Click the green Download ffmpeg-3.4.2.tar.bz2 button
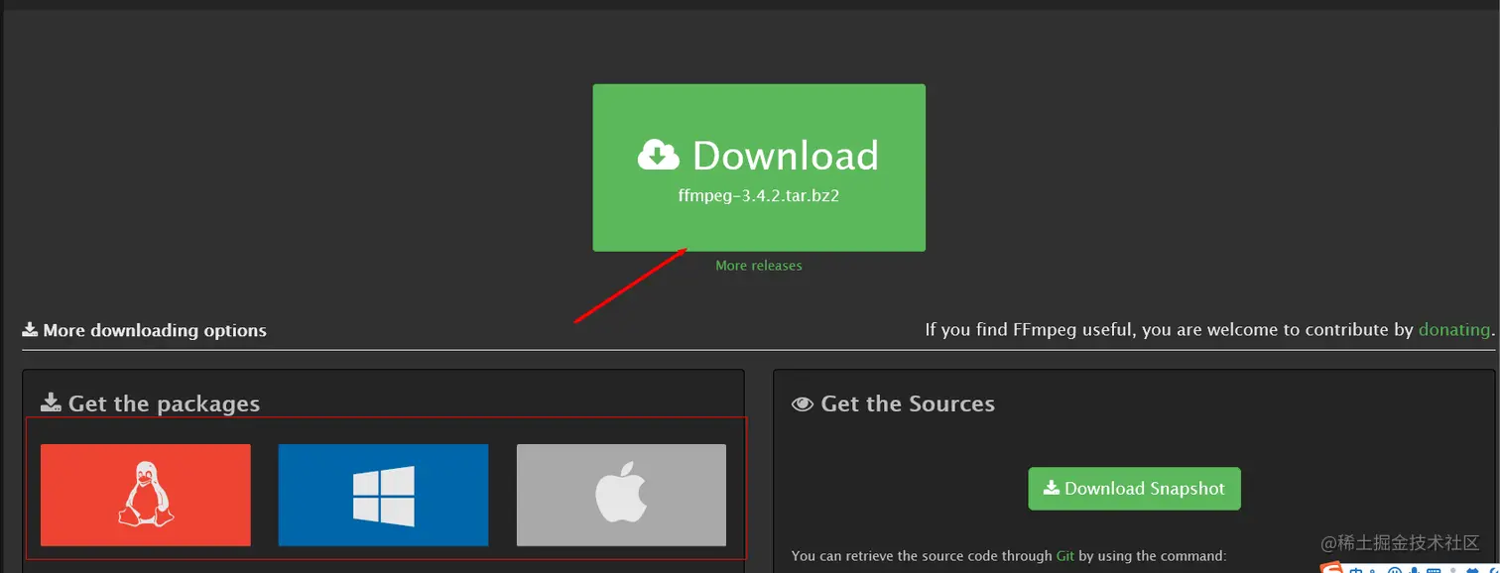Screen dimensions: 1500x573 (x=759, y=168)
